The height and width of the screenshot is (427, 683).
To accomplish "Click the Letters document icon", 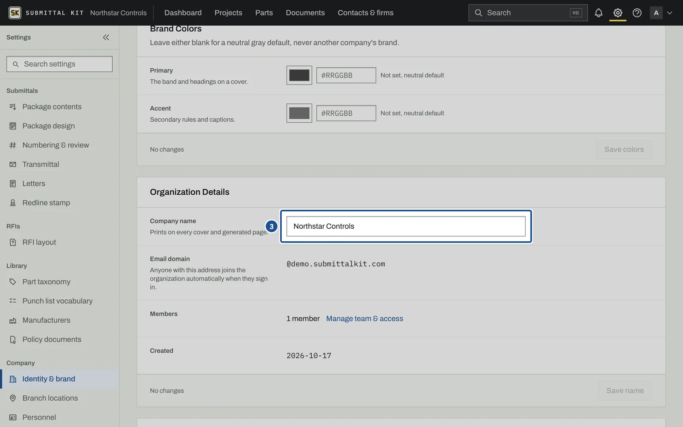I will 13,184.
